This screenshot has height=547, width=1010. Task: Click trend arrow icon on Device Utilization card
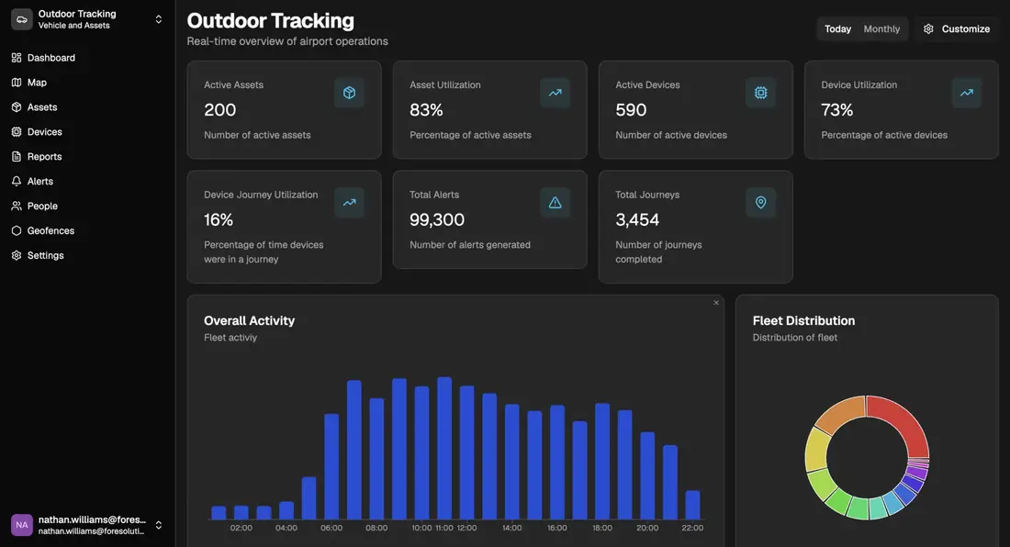[966, 93]
